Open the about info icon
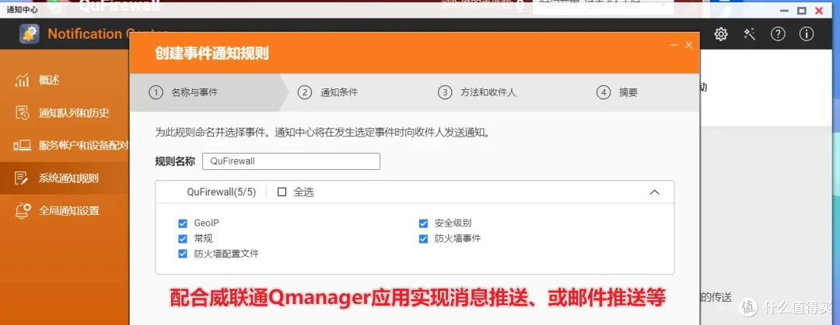Image resolution: width=840 pixels, height=325 pixels. 807,34
